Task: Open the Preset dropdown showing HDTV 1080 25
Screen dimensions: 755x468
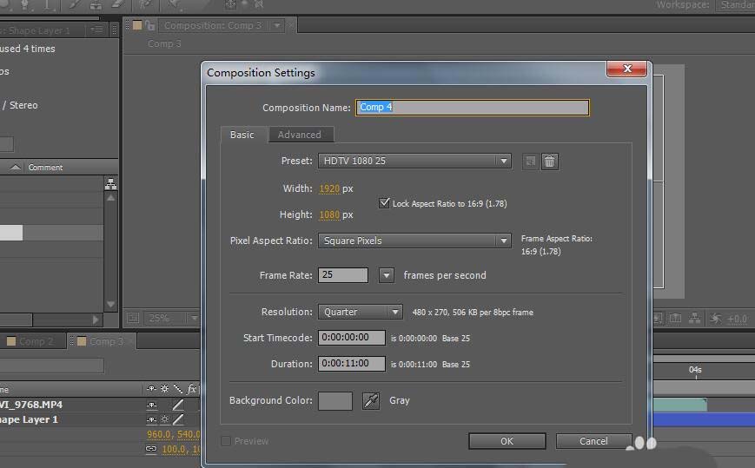Action: 414,161
